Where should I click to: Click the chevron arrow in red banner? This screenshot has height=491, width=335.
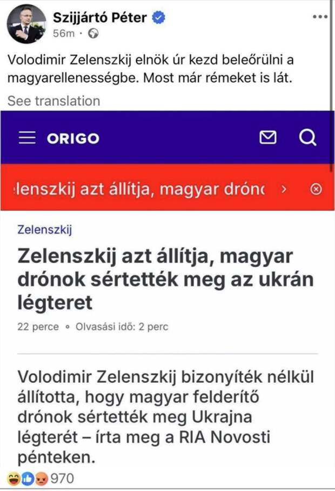(x=284, y=188)
